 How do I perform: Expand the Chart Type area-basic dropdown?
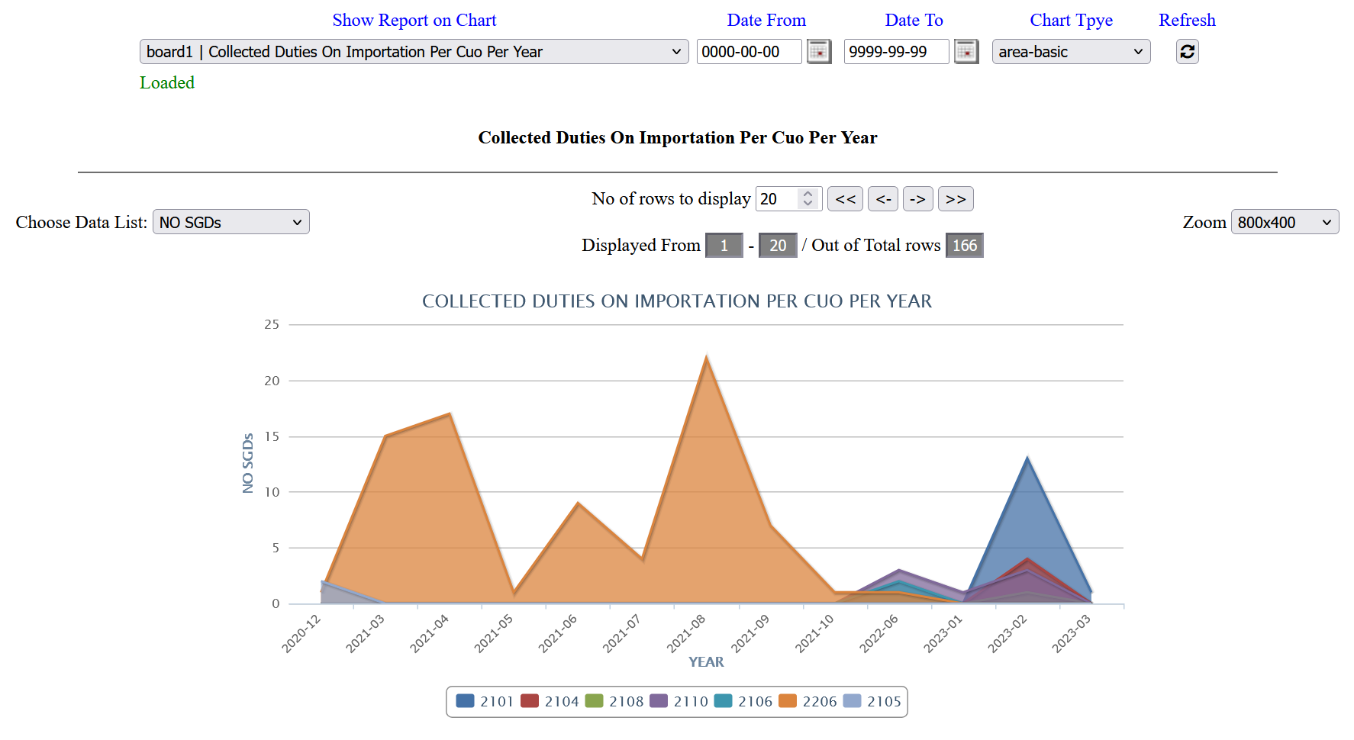pyautogui.click(x=1070, y=52)
